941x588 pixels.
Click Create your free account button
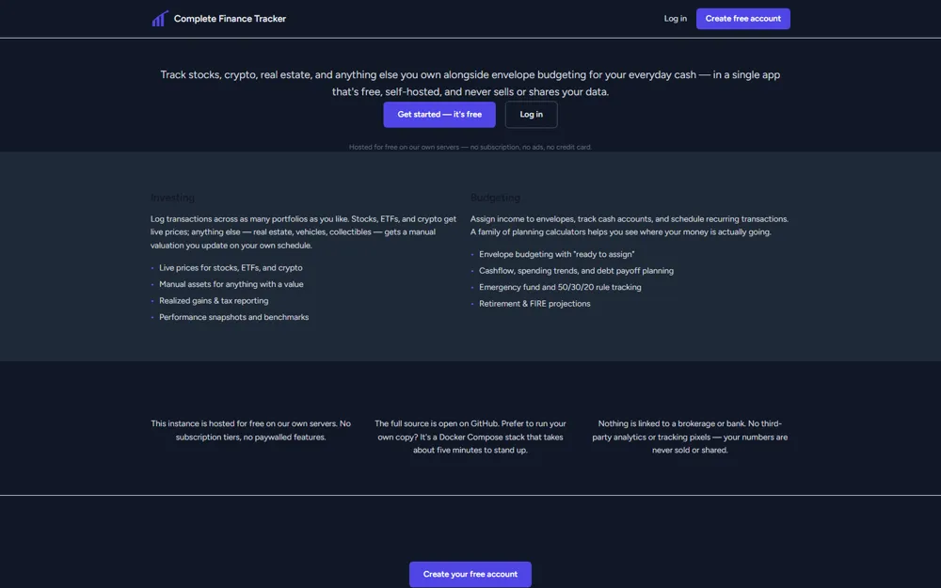click(x=470, y=574)
